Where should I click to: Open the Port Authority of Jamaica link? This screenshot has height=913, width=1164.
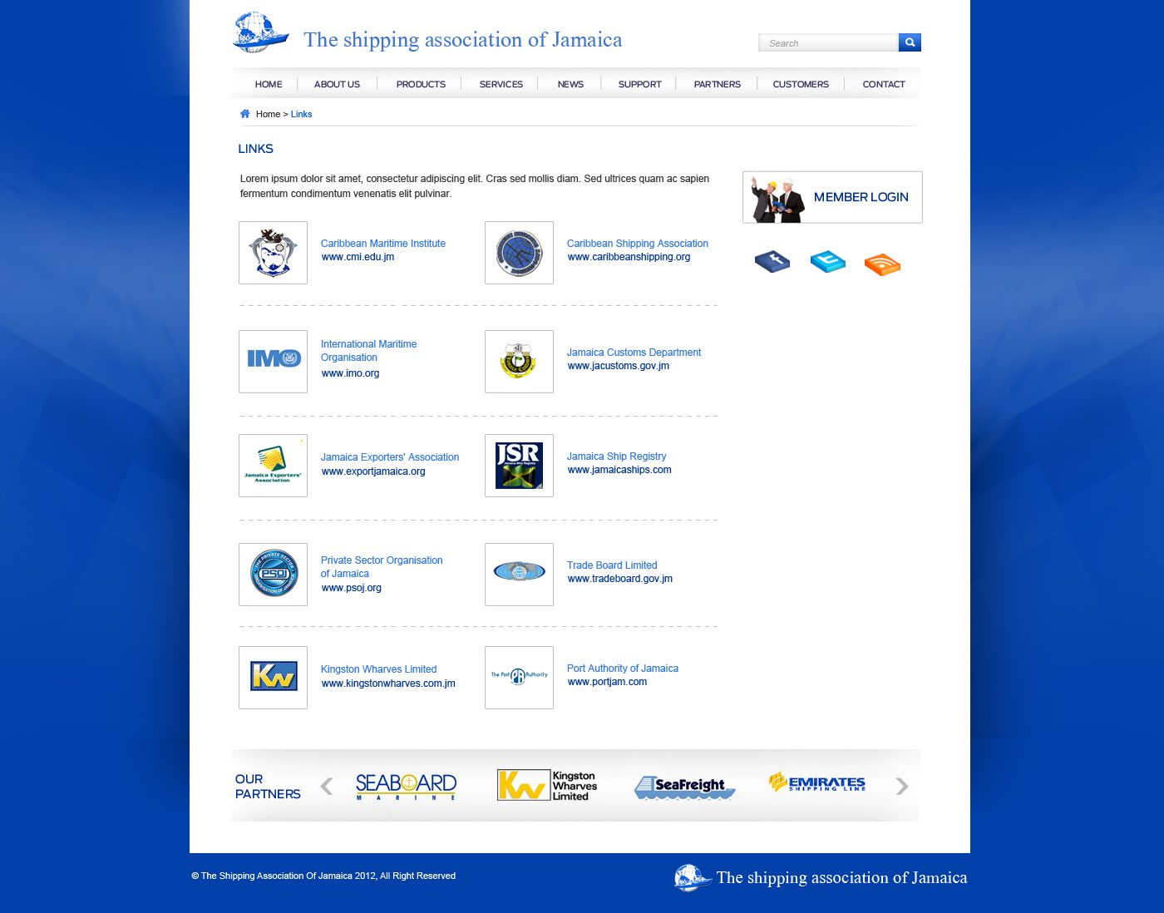pyautogui.click(x=623, y=669)
